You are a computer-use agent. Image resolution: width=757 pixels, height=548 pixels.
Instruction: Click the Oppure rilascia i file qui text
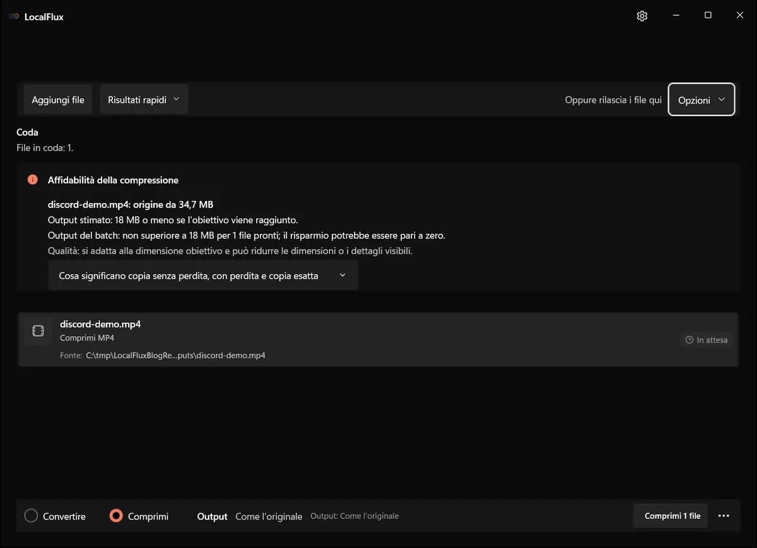click(x=613, y=100)
